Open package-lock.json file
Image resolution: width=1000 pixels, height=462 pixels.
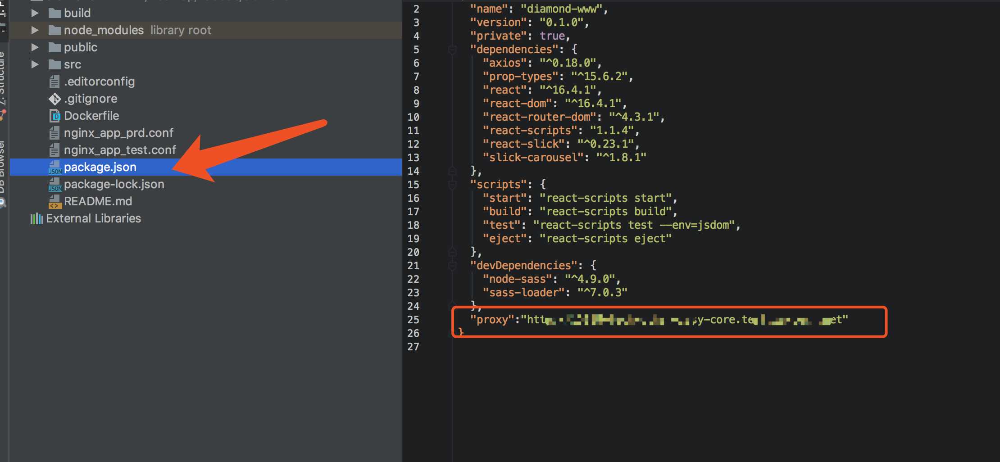pos(114,184)
